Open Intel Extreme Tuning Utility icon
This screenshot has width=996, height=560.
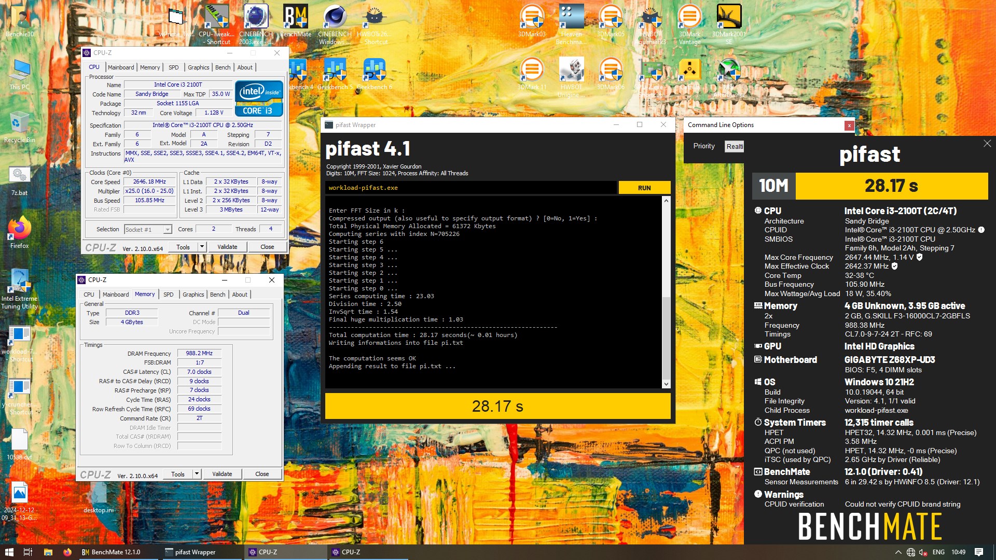coord(20,289)
